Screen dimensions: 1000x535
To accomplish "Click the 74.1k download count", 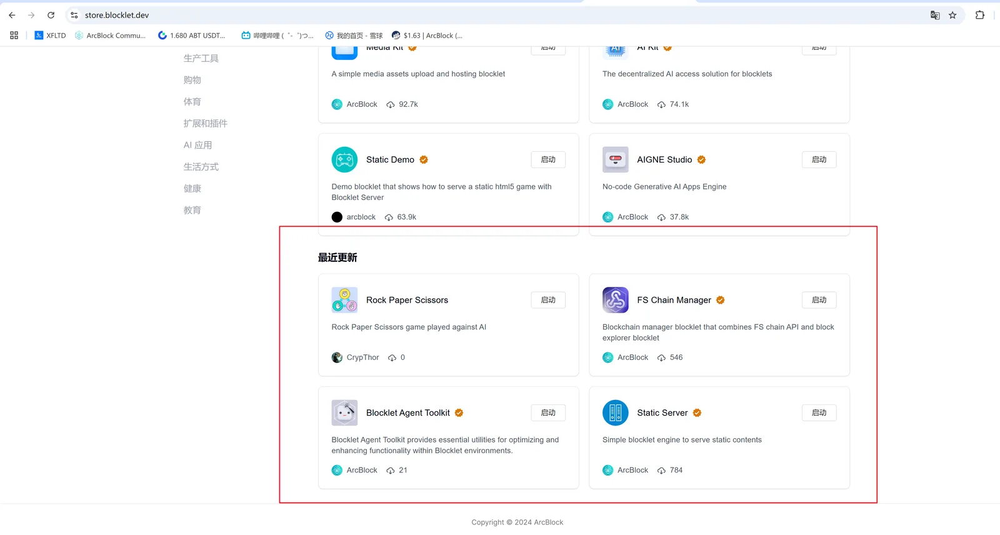I will (679, 104).
